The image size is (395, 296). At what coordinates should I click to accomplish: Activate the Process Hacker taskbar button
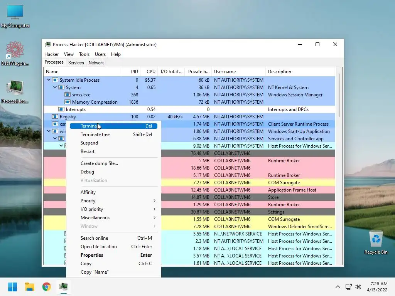(64, 287)
